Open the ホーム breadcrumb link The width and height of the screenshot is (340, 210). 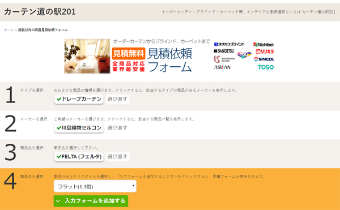click(x=8, y=30)
